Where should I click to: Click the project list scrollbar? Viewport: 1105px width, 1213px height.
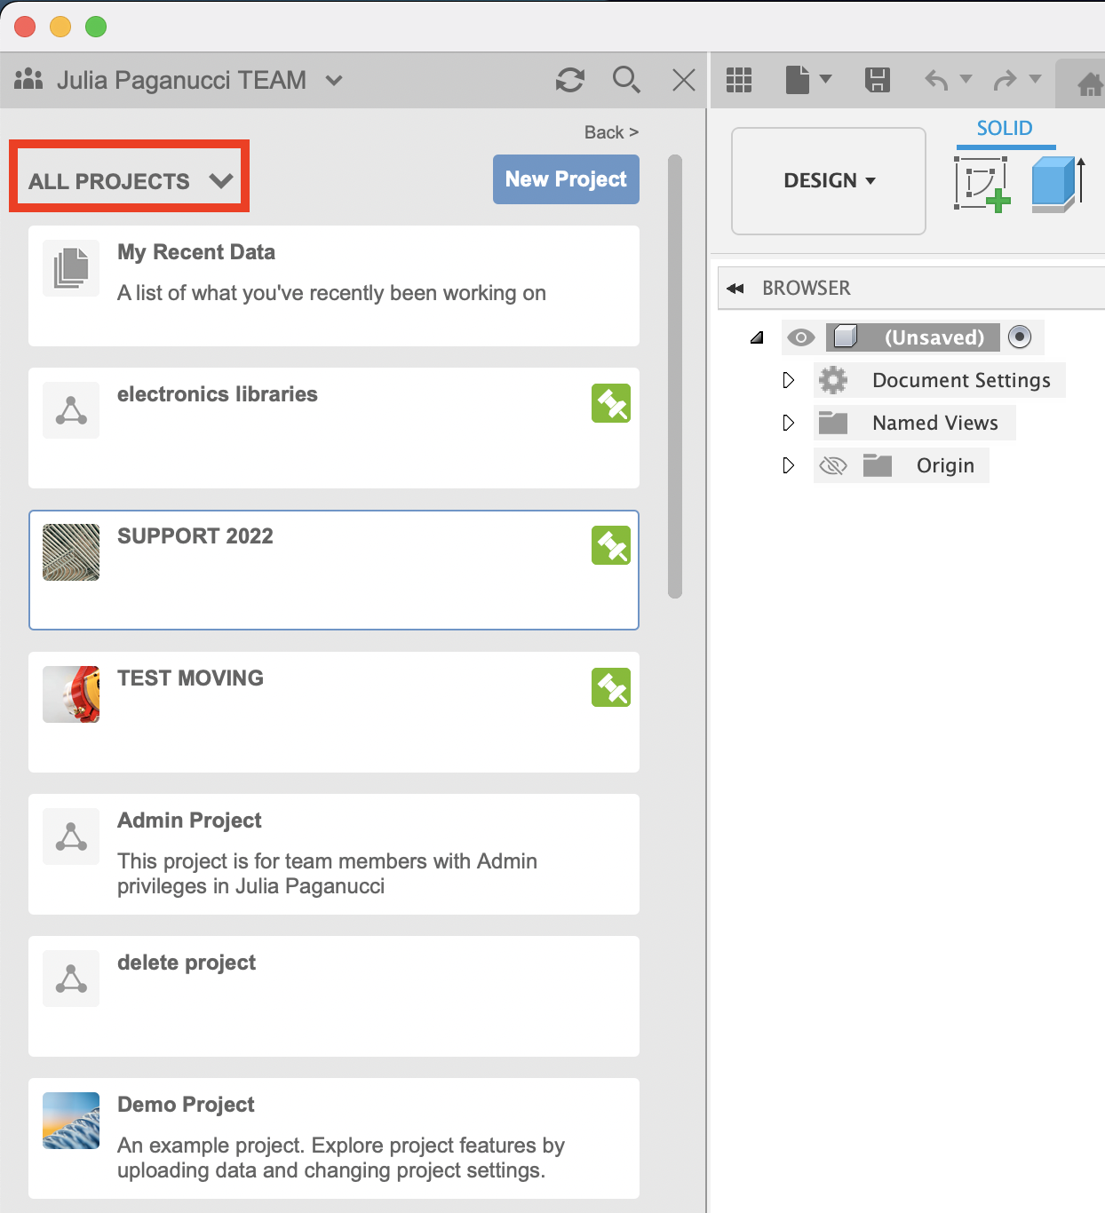(x=675, y=377)
